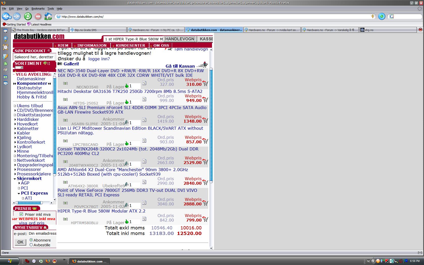
Task: Open the Getting Started bookmark
Action: [14, 24]
